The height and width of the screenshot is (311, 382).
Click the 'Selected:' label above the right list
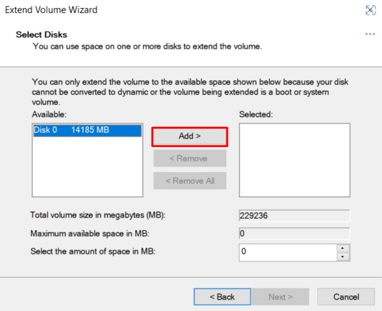pyautogui.click(x=256, y=114)
